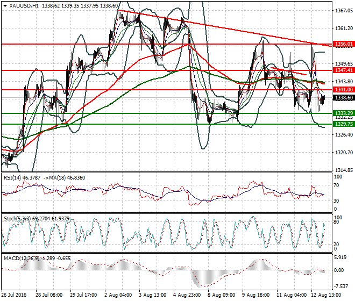Select the 28 Jul 08:00 time label
Image resolution: width=355 pixels, height=301 pixels.
(49, 295)
